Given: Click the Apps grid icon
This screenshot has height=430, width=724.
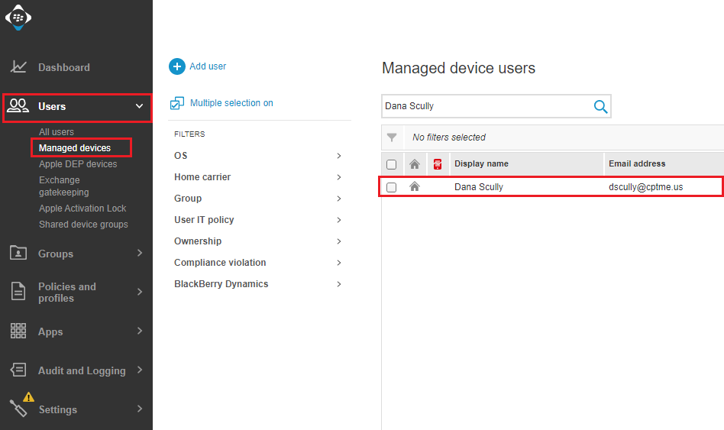Looking at the screenshot, I should [x=18, y=331].
